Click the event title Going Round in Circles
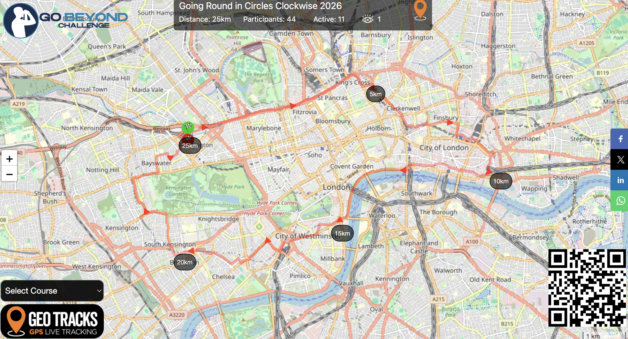This screenshot has height=339, width=628. (260, 6)
